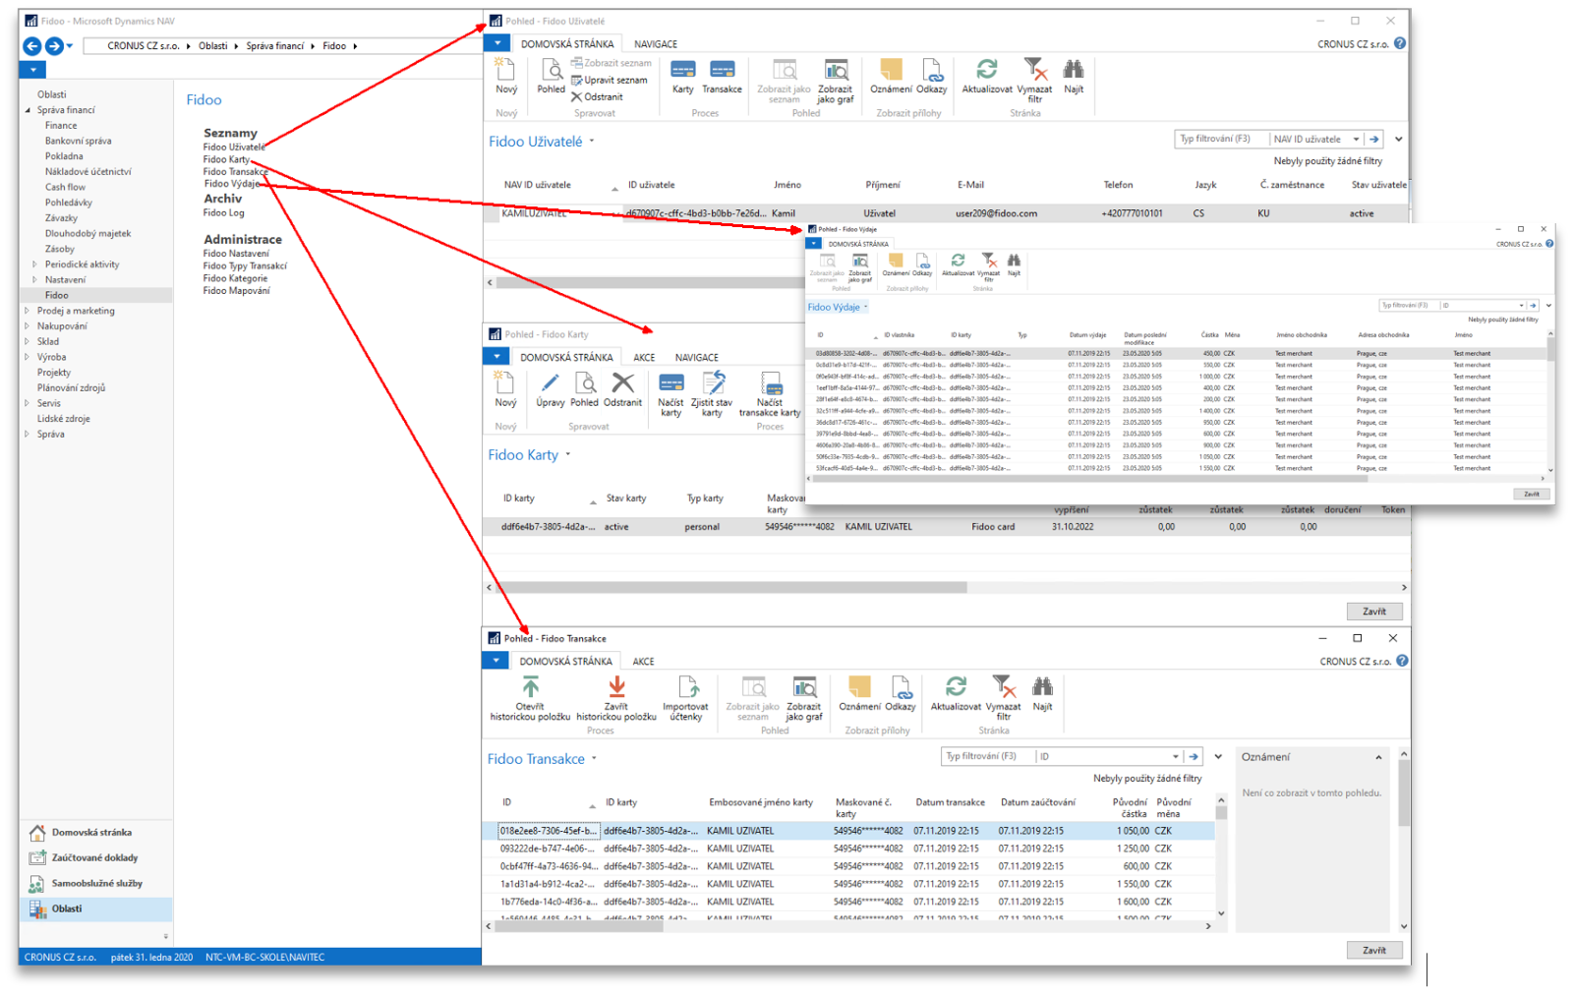Select Bankovní správa in navigation tree

coord(79,142)
